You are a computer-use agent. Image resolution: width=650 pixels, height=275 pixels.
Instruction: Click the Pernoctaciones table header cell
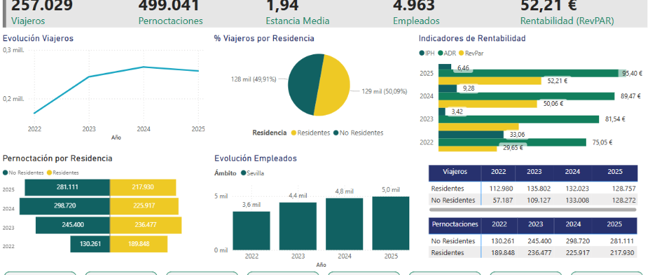pyautogui.click(x=454, y=225)
